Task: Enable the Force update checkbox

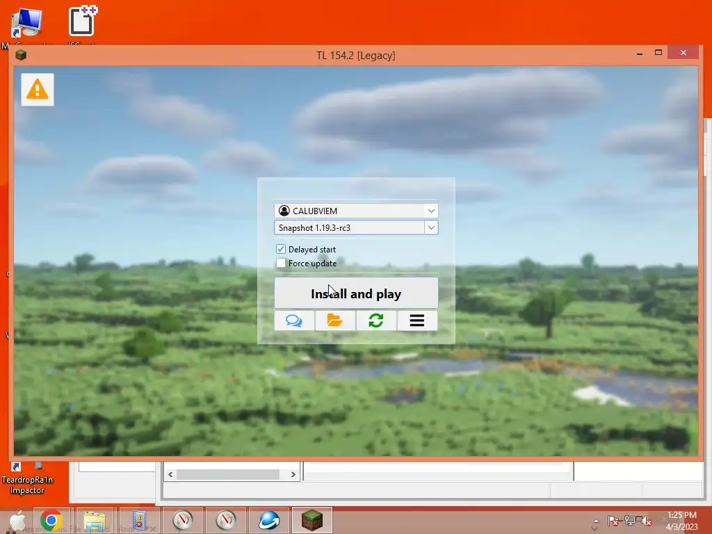Action: (281, 263)
